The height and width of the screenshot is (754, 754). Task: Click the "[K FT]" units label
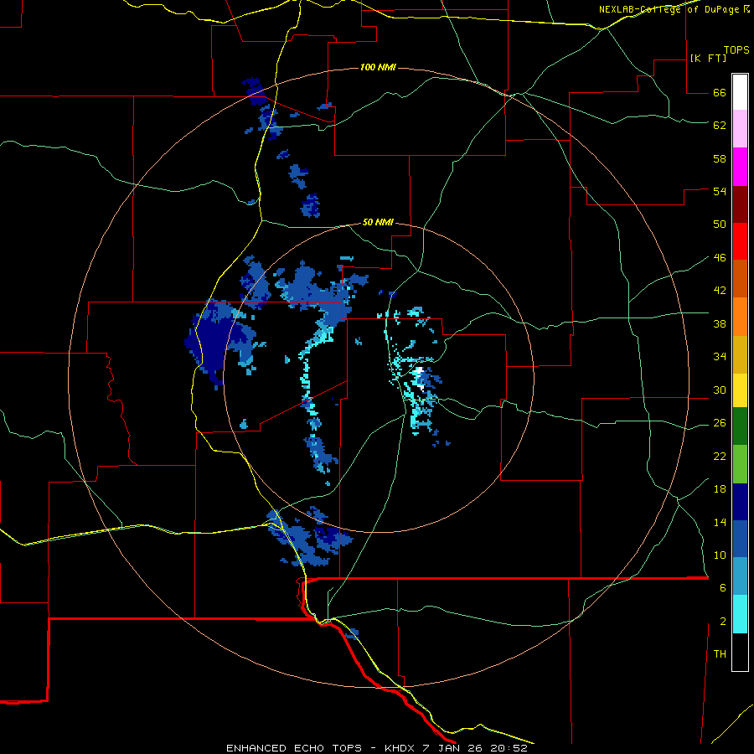[708, 58]
